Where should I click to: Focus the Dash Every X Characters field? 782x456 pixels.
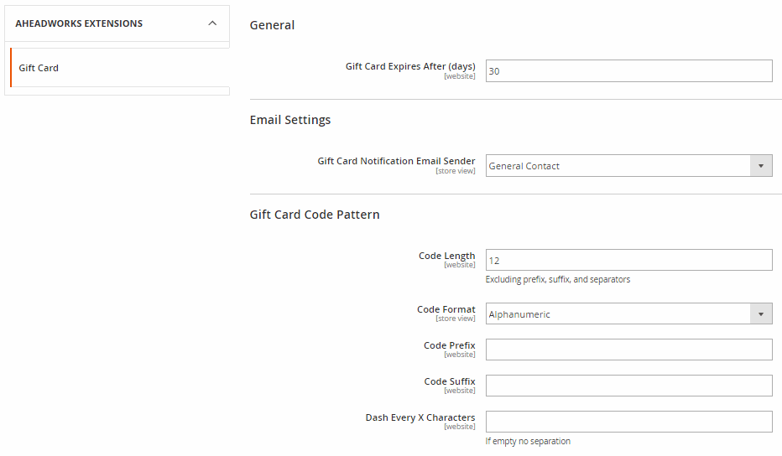tap(629, 422)
